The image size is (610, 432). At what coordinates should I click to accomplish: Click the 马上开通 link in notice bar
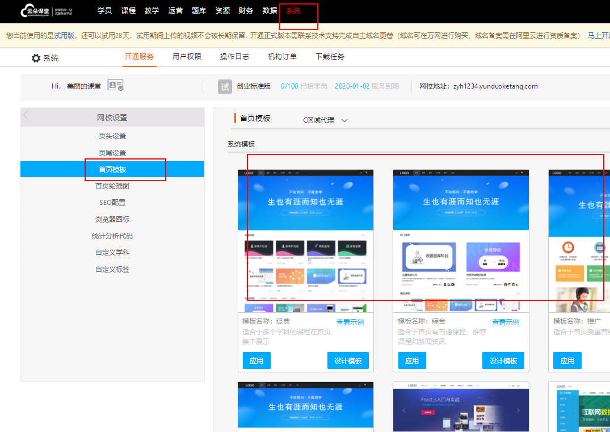coord(598,36)
